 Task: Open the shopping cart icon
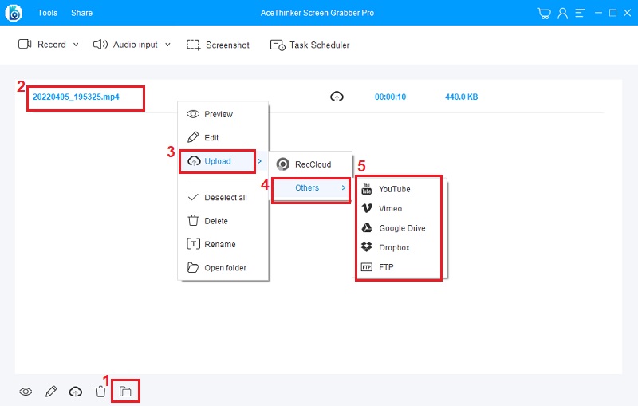coord(544,13)
